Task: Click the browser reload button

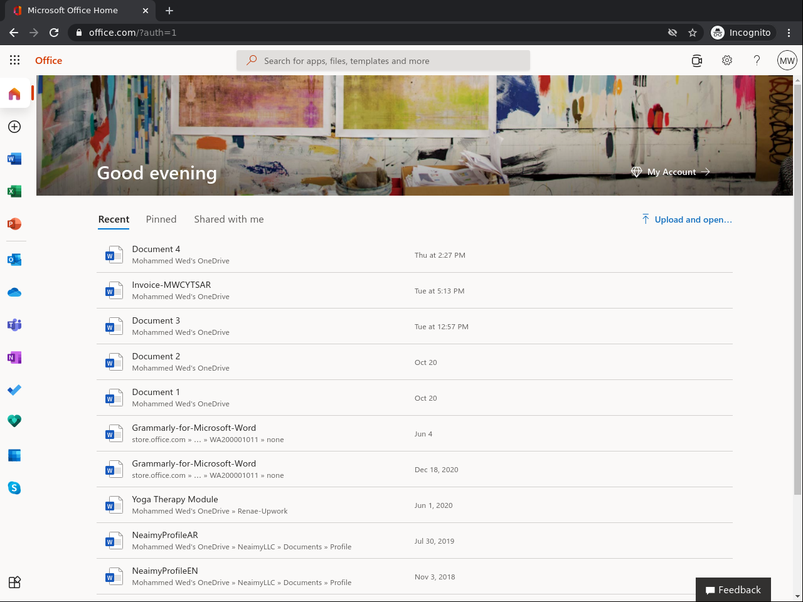Action: [54, 33]
